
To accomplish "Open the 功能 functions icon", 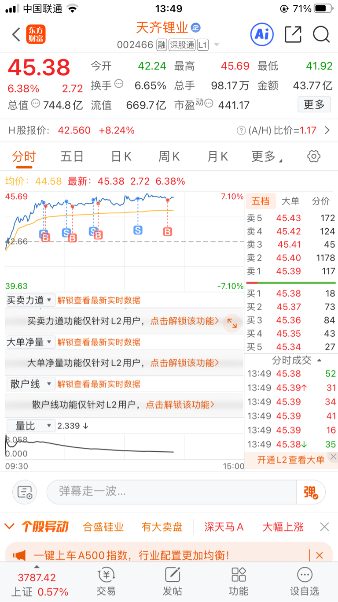I will [239, 582].
